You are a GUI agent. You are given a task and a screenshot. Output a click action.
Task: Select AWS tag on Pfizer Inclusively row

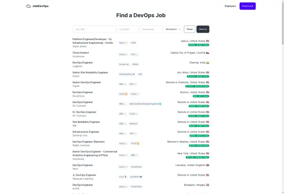[x=134, y=155]
